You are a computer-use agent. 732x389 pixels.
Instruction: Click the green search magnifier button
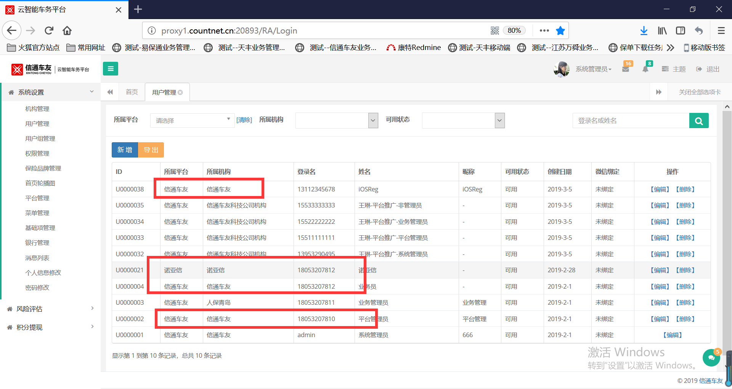pos(698,121)
